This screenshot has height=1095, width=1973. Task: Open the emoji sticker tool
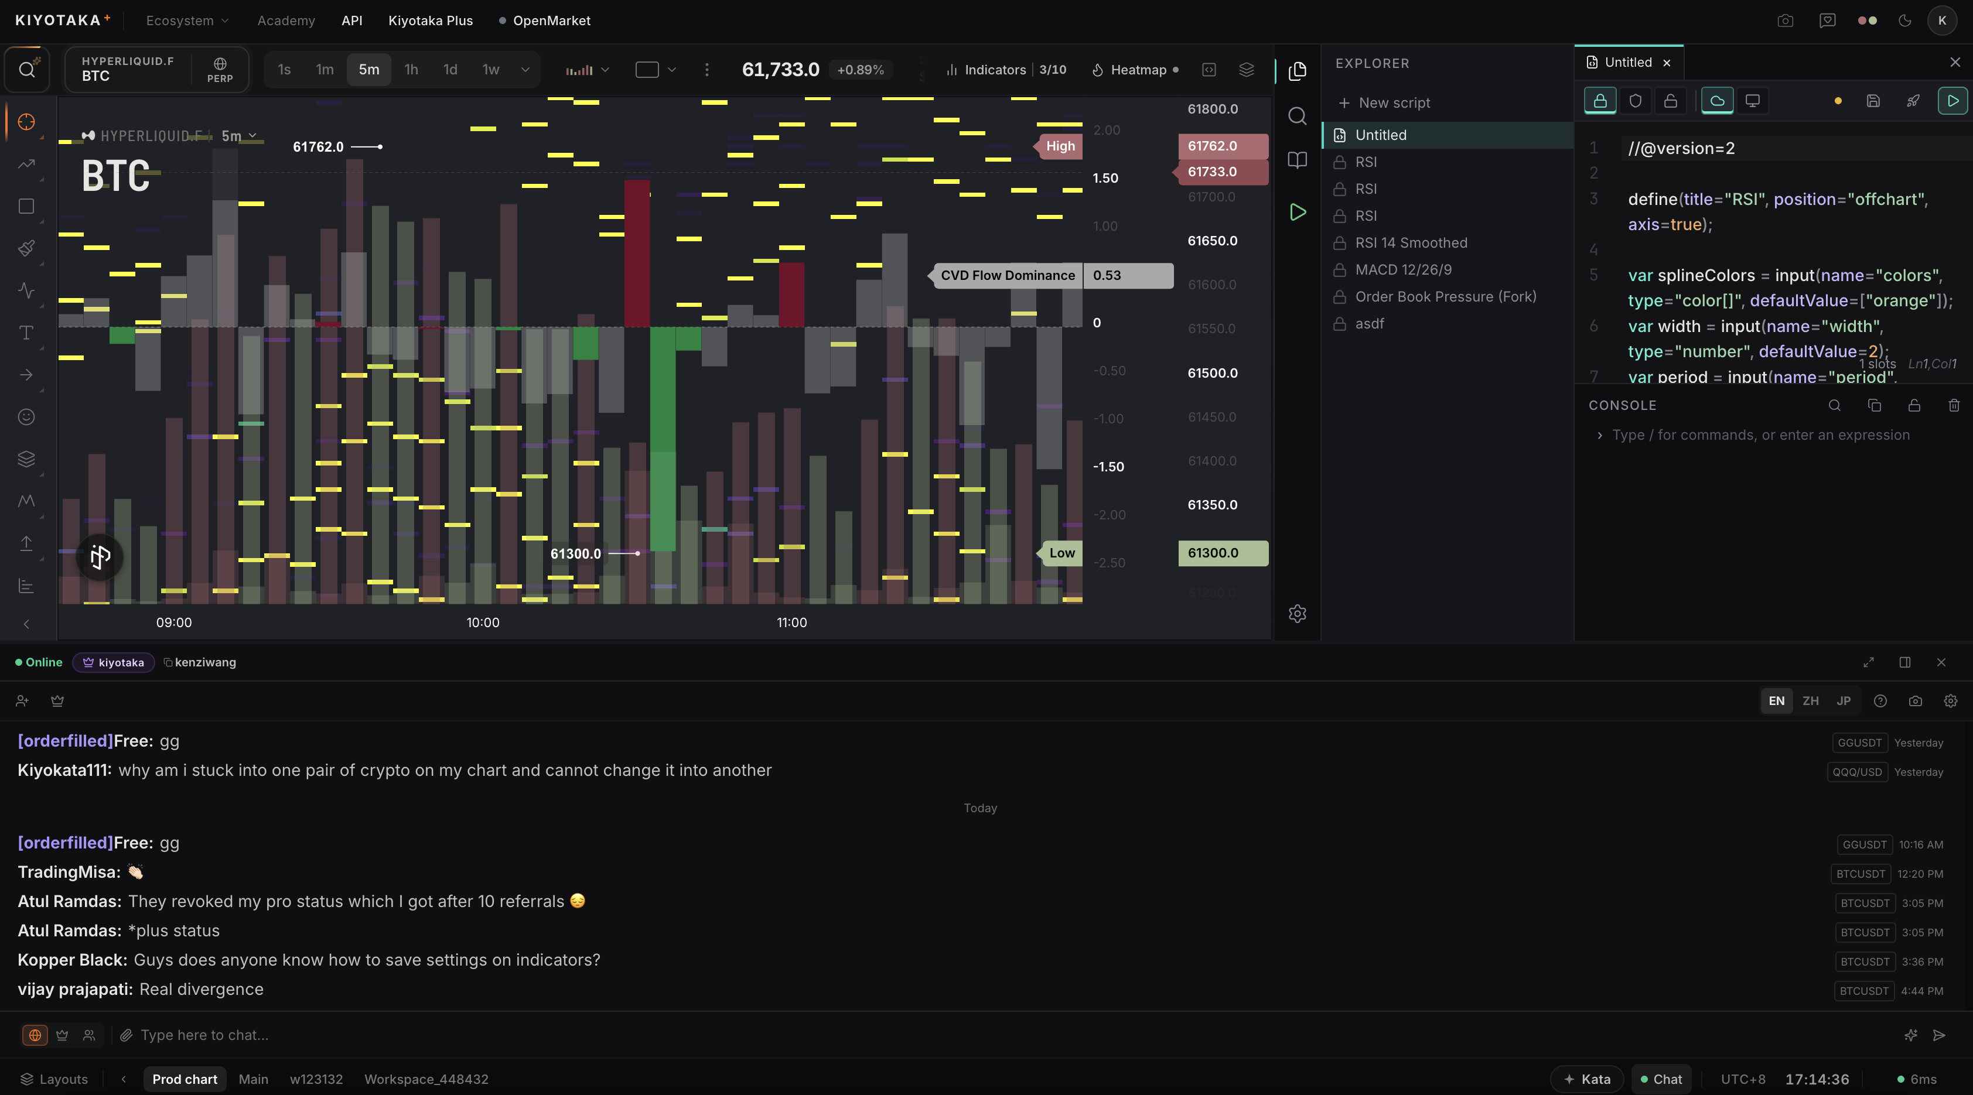[x=26, y=416]
